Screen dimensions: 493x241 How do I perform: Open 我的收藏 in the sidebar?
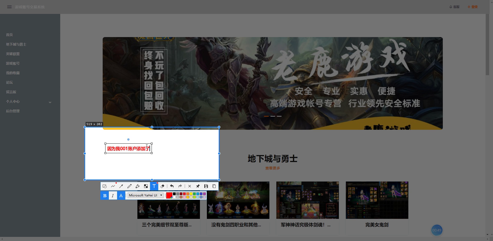coord(13,73)
